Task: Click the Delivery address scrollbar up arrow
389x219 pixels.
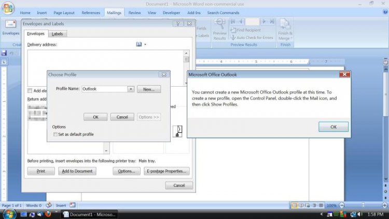Action: [186, 53]
